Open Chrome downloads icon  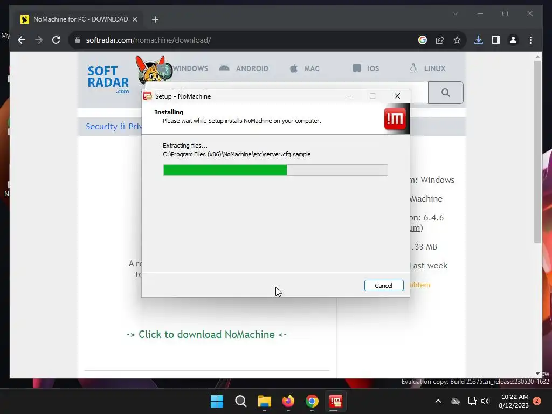(x=479, y=40)
